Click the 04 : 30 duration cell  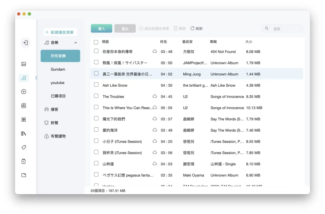pos(166,85)
